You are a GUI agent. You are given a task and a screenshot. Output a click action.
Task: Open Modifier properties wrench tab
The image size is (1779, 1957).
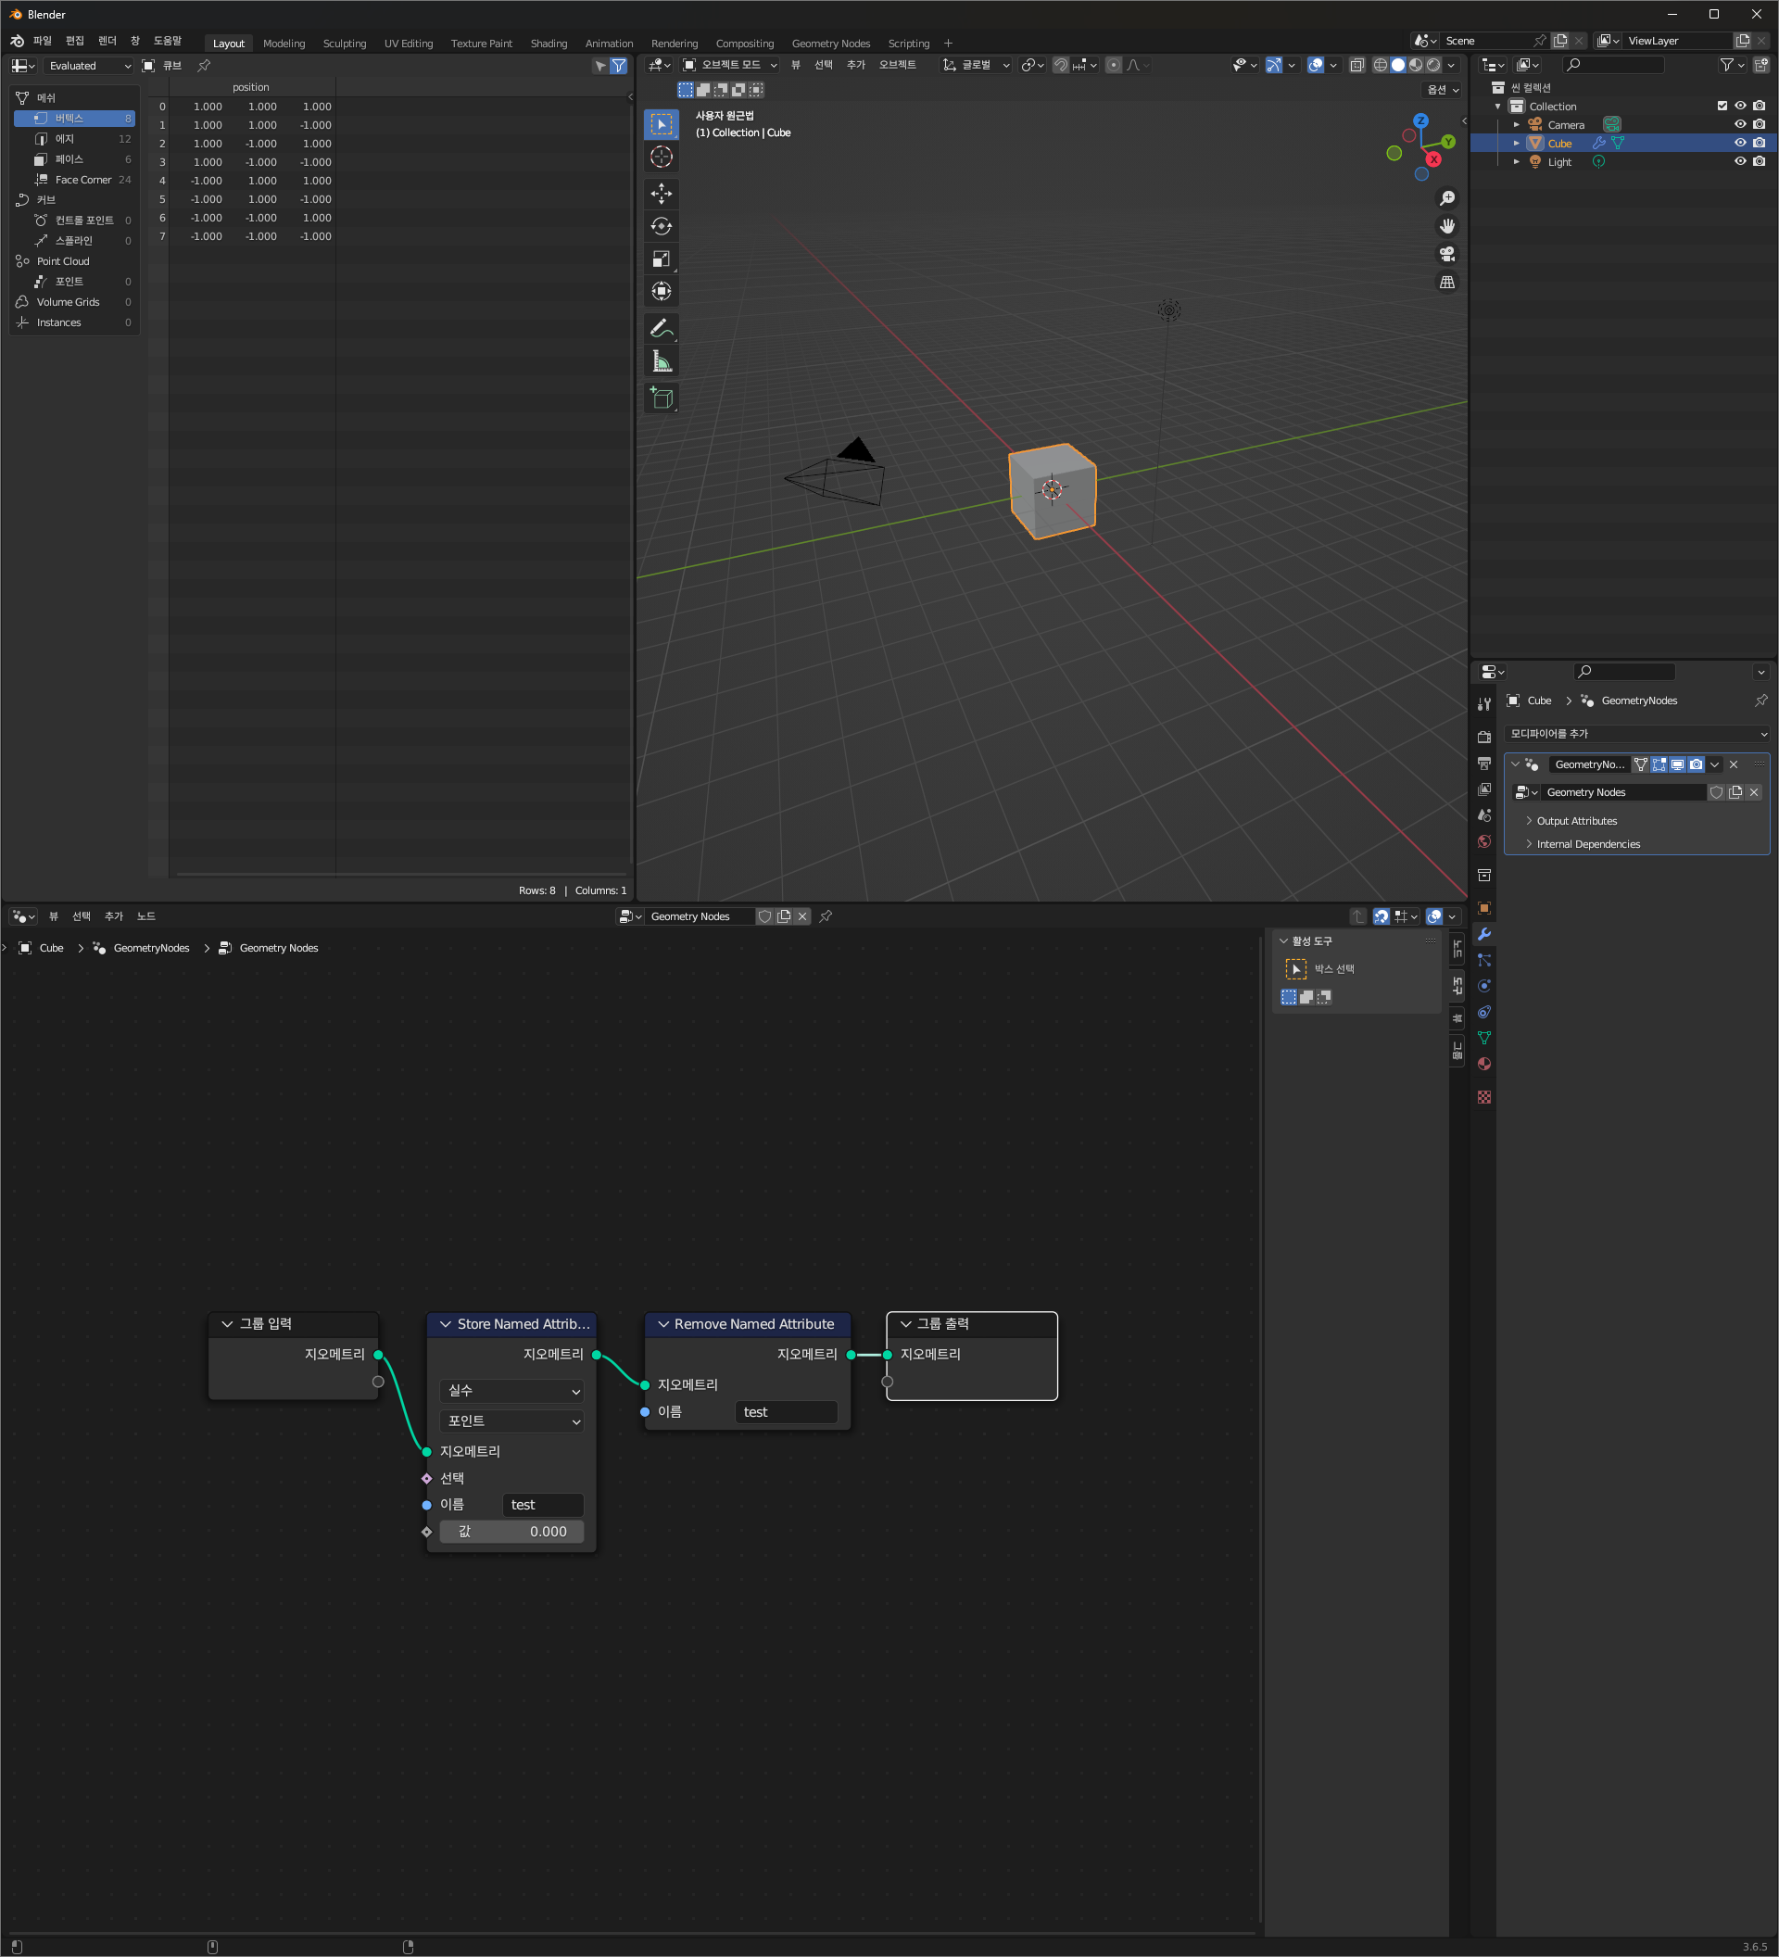1484,934
